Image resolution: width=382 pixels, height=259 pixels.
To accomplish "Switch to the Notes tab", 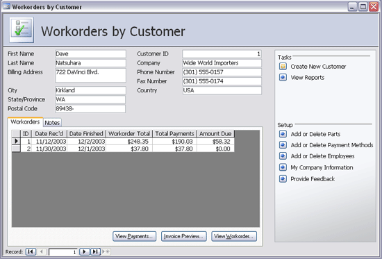I will click(52, 122).
